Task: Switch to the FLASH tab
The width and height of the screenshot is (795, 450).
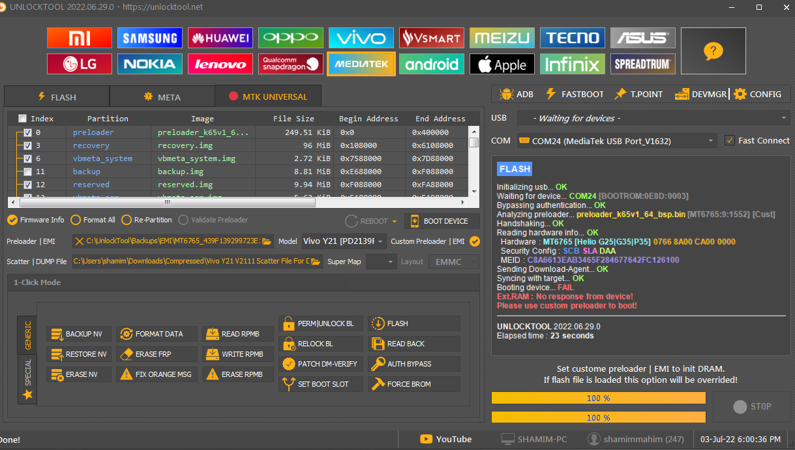Action: pyautogui.click(x=57, y=97)
